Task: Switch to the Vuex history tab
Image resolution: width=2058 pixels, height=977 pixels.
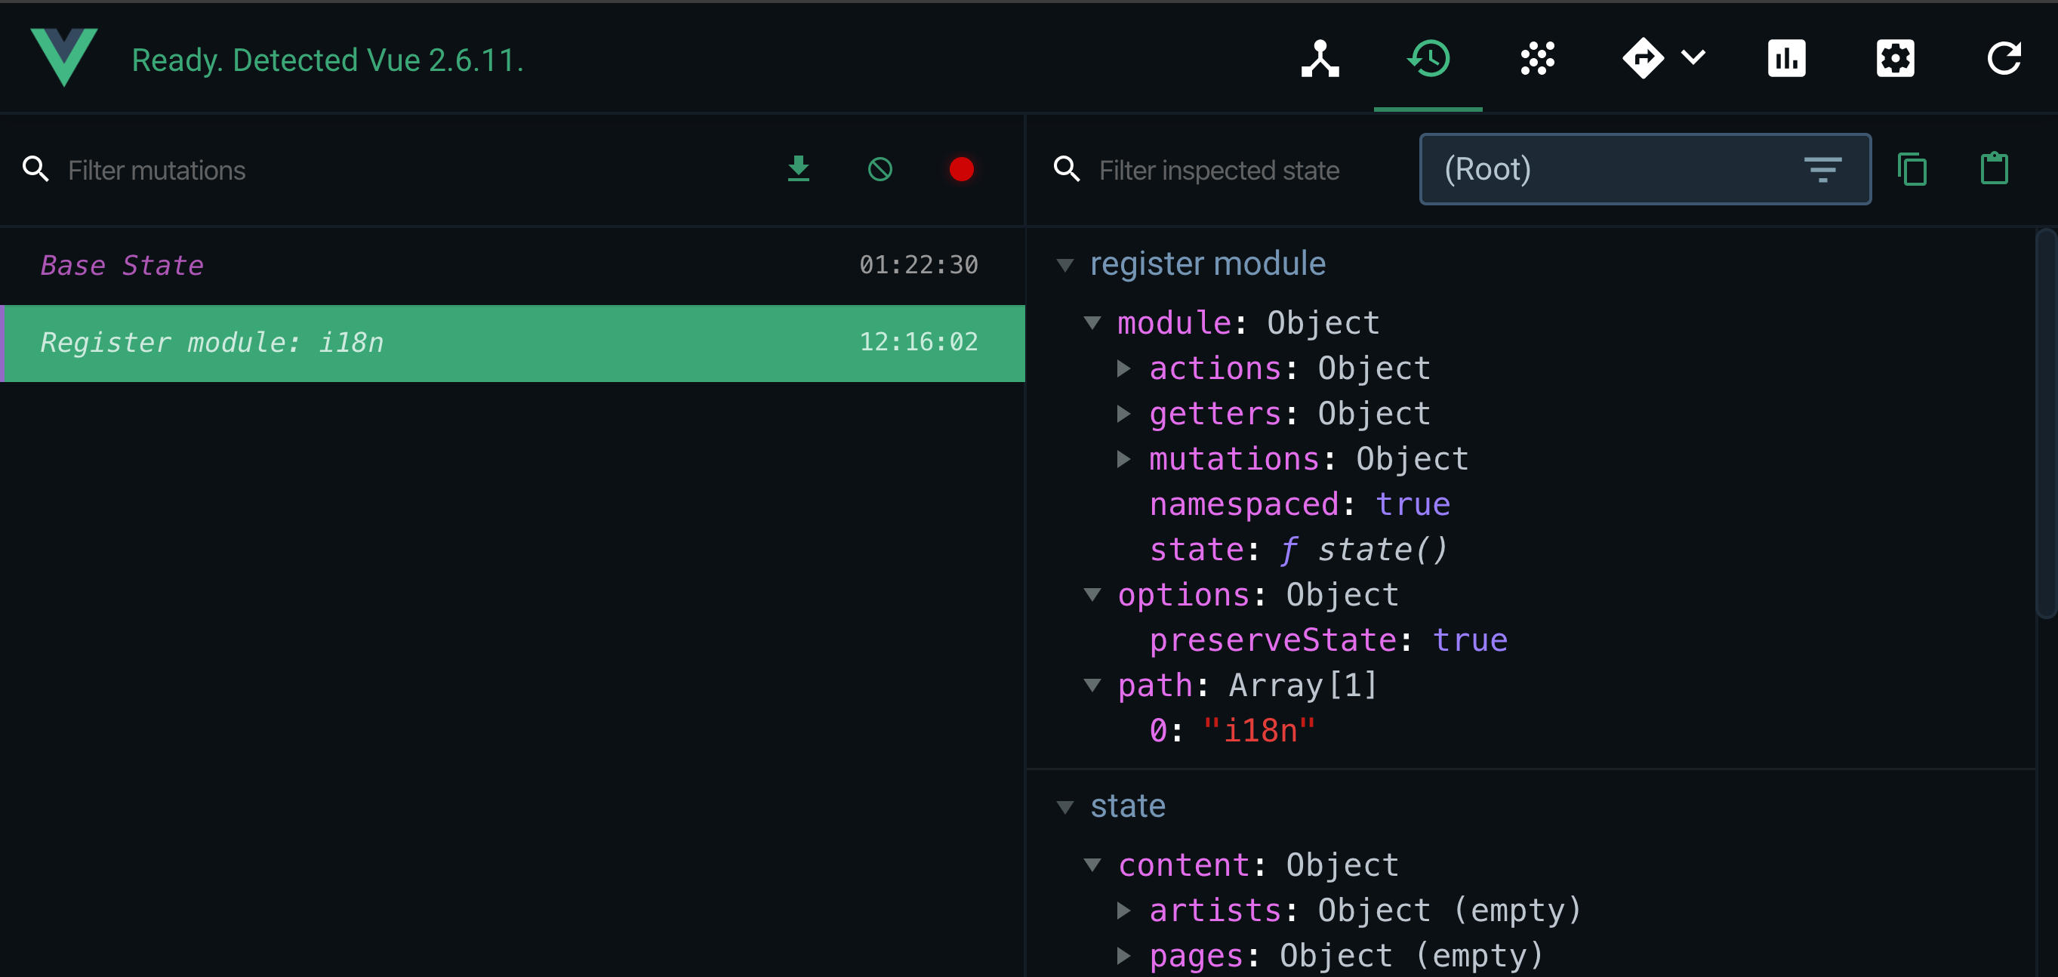Action: click(x=1428, y=57)
